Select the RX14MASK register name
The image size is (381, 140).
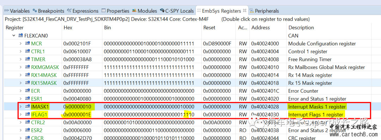coord(44,75)
